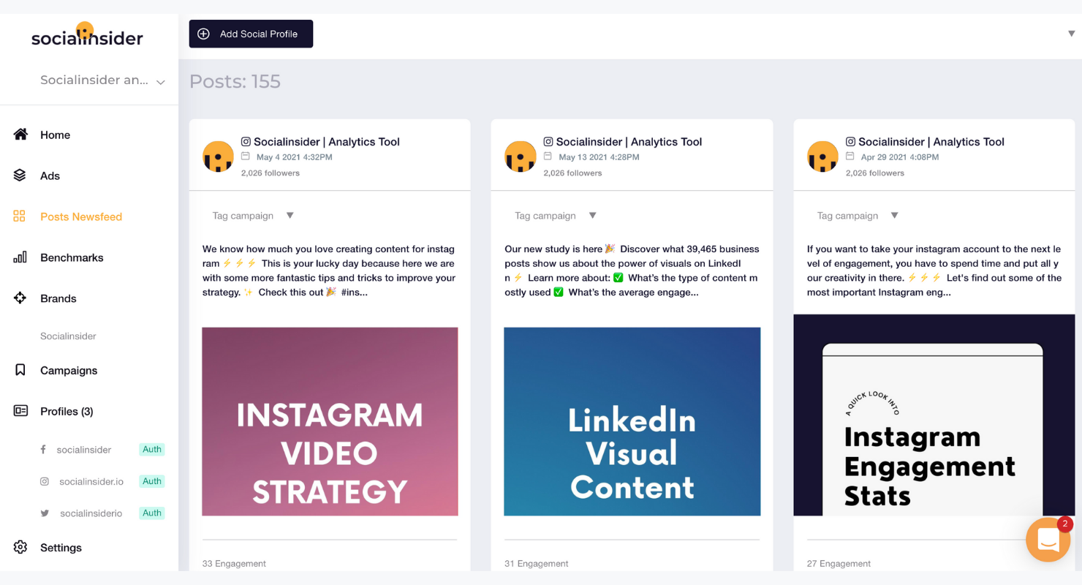The image size is (1082, 585).
Task: Click the 33 Engagement label
Action: [x=234, y=564]
